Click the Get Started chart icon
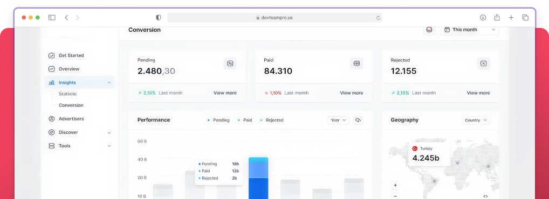 (51, 55)
